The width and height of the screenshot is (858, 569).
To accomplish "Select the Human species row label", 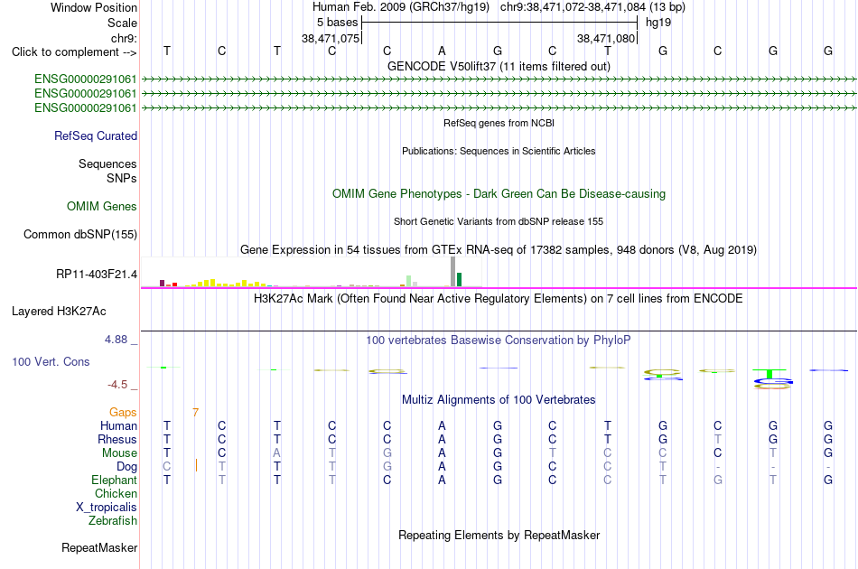I will coord(118,425).
